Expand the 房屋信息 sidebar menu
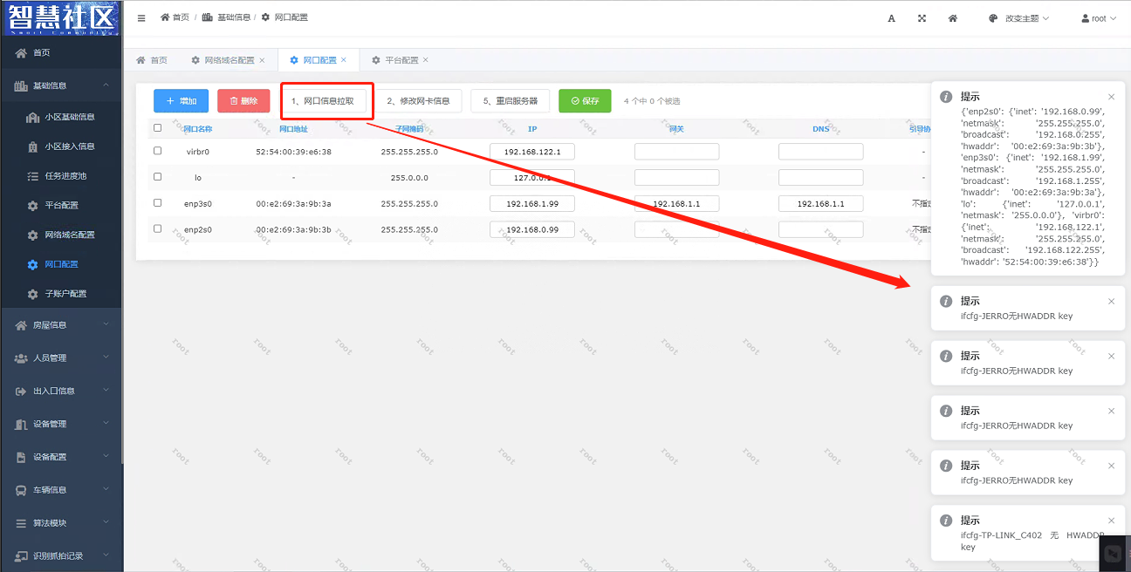This screenshot has width=1131, height=572. tap(61, 325)
